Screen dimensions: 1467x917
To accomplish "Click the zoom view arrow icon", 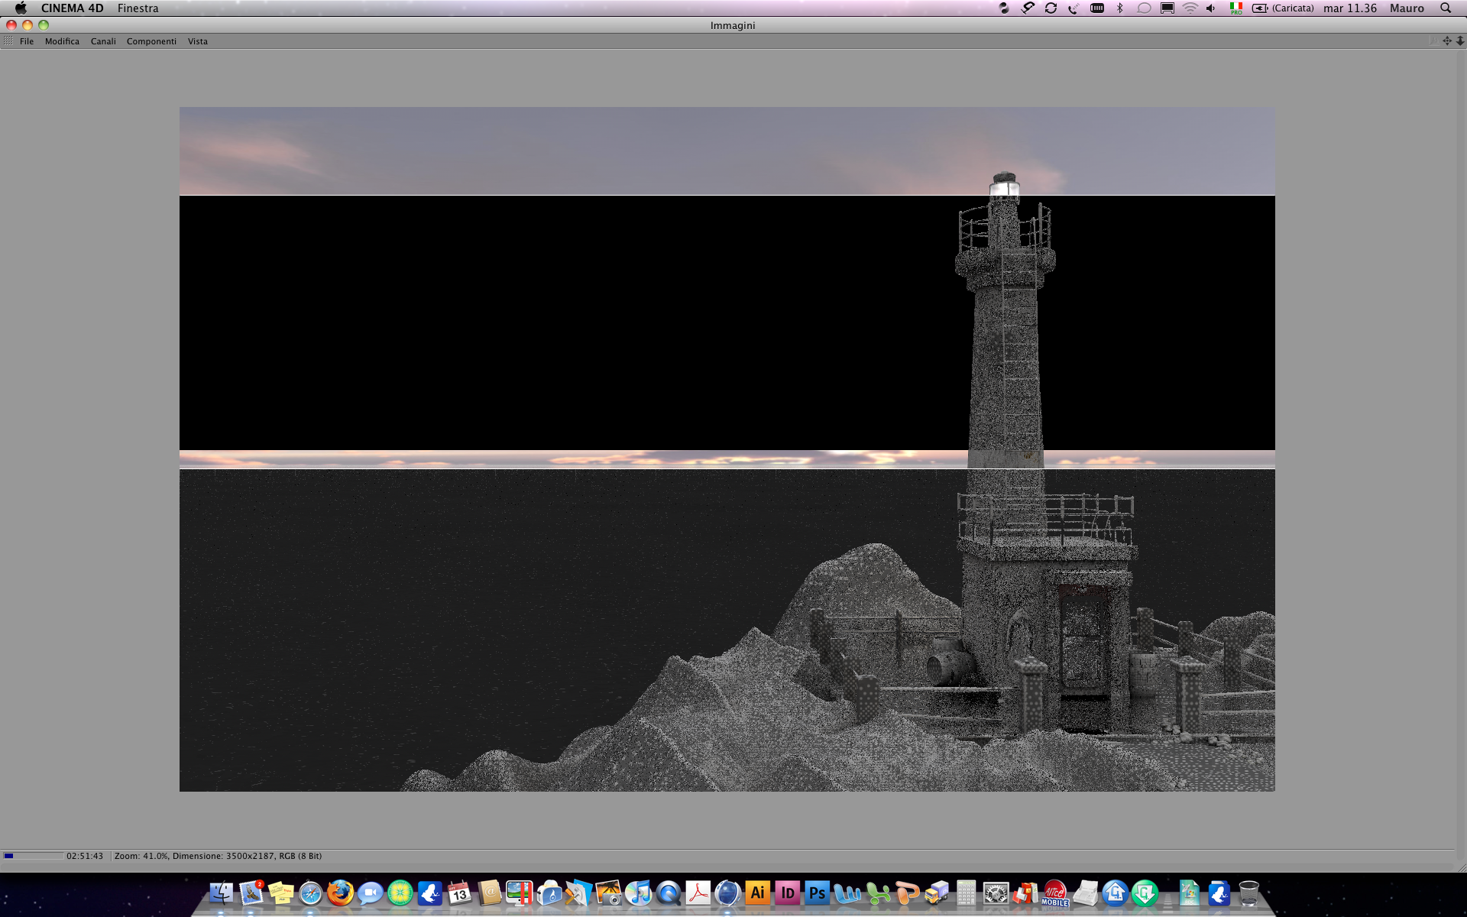I will point(1459,41).
